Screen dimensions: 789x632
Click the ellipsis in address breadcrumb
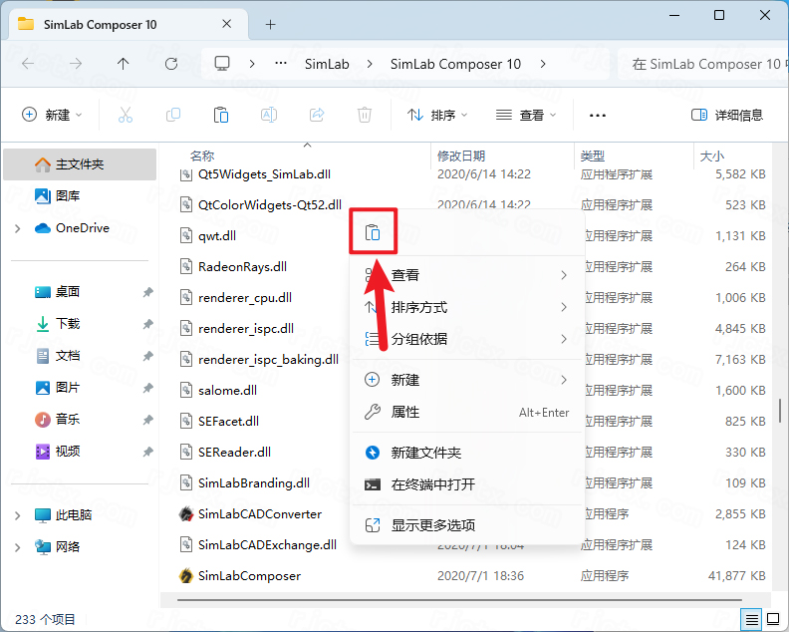click(281, 64)
